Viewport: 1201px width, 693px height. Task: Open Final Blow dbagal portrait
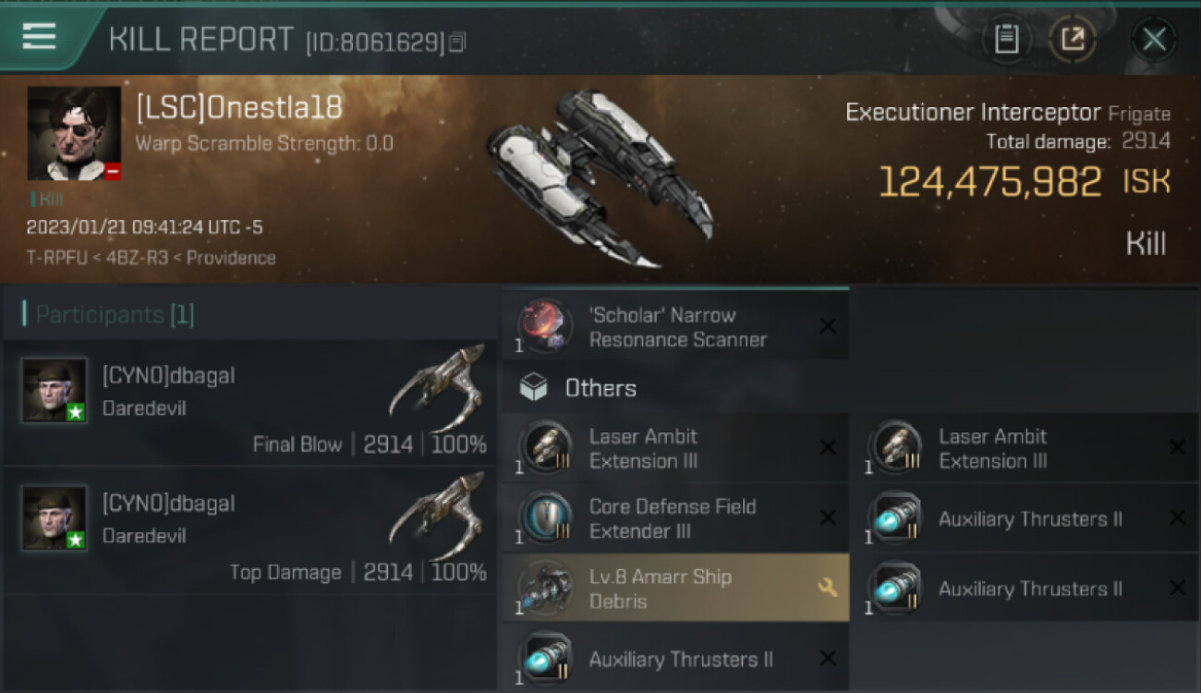pyautogui.click(x=55, y=391)
